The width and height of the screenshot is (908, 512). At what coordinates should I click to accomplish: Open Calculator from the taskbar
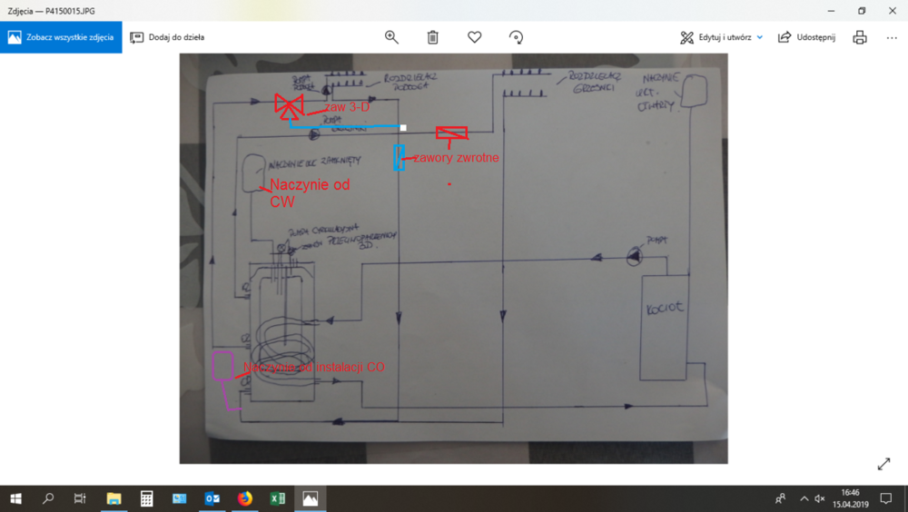(x=146, y=498)
